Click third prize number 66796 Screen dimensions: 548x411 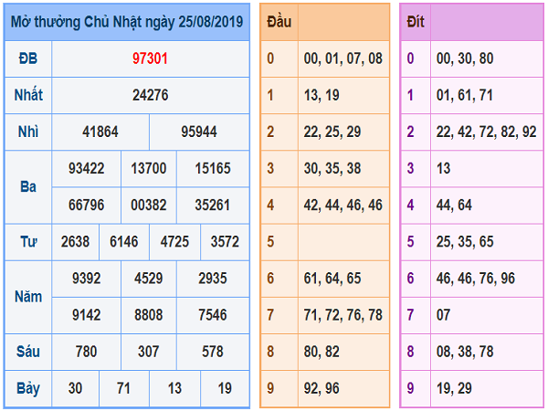tap(86, 205)
